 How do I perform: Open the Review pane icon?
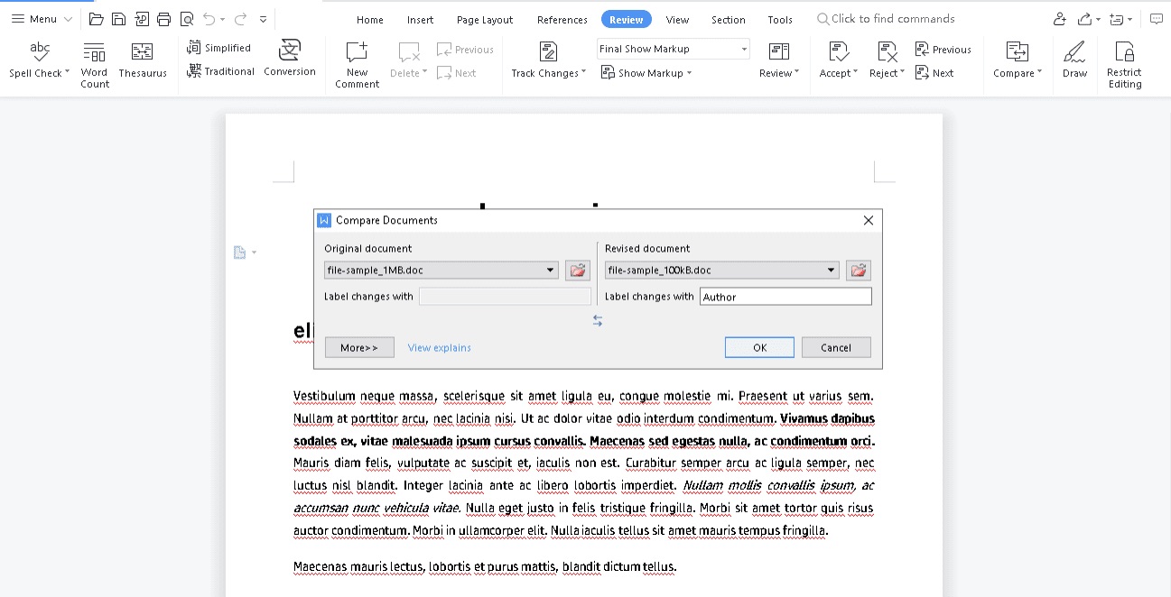coord(778,52)
